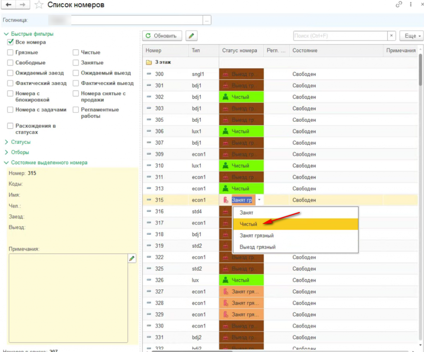Uncheck the Все номера filter
The image size is (424, 352).
pos(10,42)
